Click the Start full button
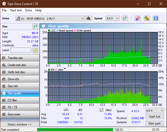The height and width of the screenshot is (132, 167). point(155,117)
